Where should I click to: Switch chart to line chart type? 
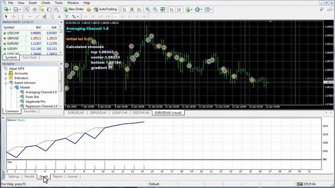click(x=139, y=9)
